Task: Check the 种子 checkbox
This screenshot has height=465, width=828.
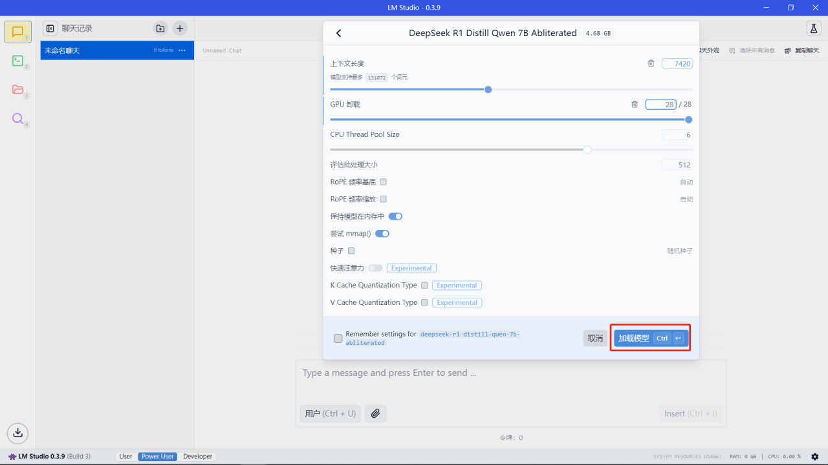Action: (x=351, y=251)
